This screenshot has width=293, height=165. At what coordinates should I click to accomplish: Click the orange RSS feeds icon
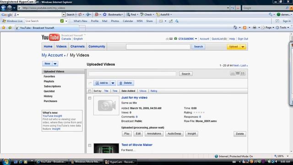[244, 27]
